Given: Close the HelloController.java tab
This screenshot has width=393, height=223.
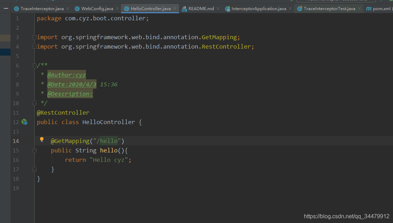Looking at the screenshot, I should click(175, 8).
